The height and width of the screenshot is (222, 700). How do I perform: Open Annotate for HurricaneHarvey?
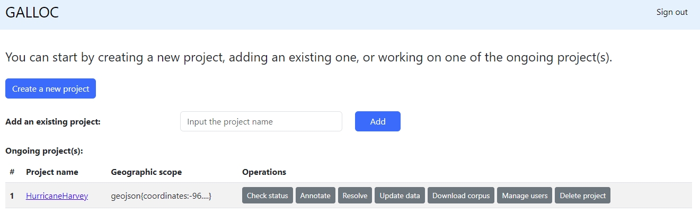pyautogui.click(x=315, y=196)
